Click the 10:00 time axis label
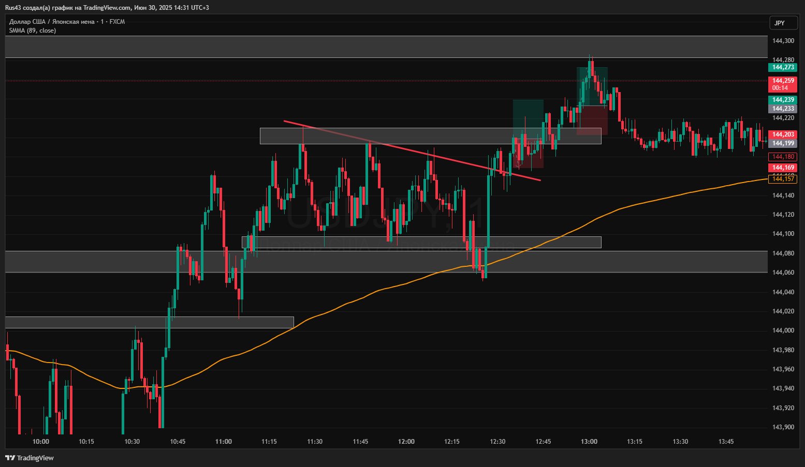The image size is (805, 467). point(41,442)
